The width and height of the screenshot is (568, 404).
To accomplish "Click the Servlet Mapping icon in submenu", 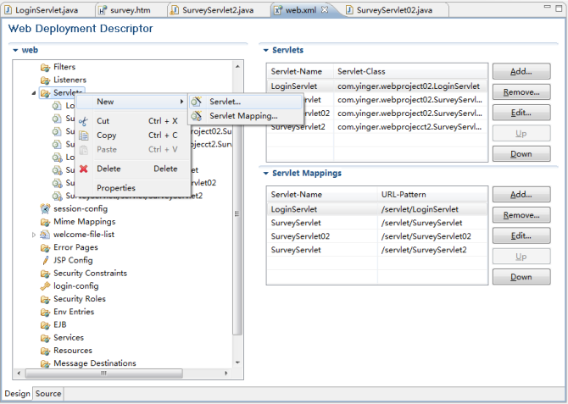I will coord(197,116).
